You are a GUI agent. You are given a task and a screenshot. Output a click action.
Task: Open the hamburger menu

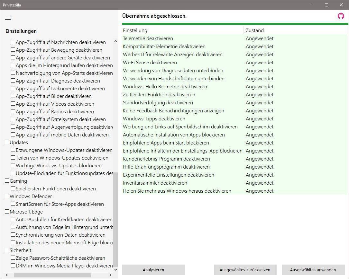point(8,18)
